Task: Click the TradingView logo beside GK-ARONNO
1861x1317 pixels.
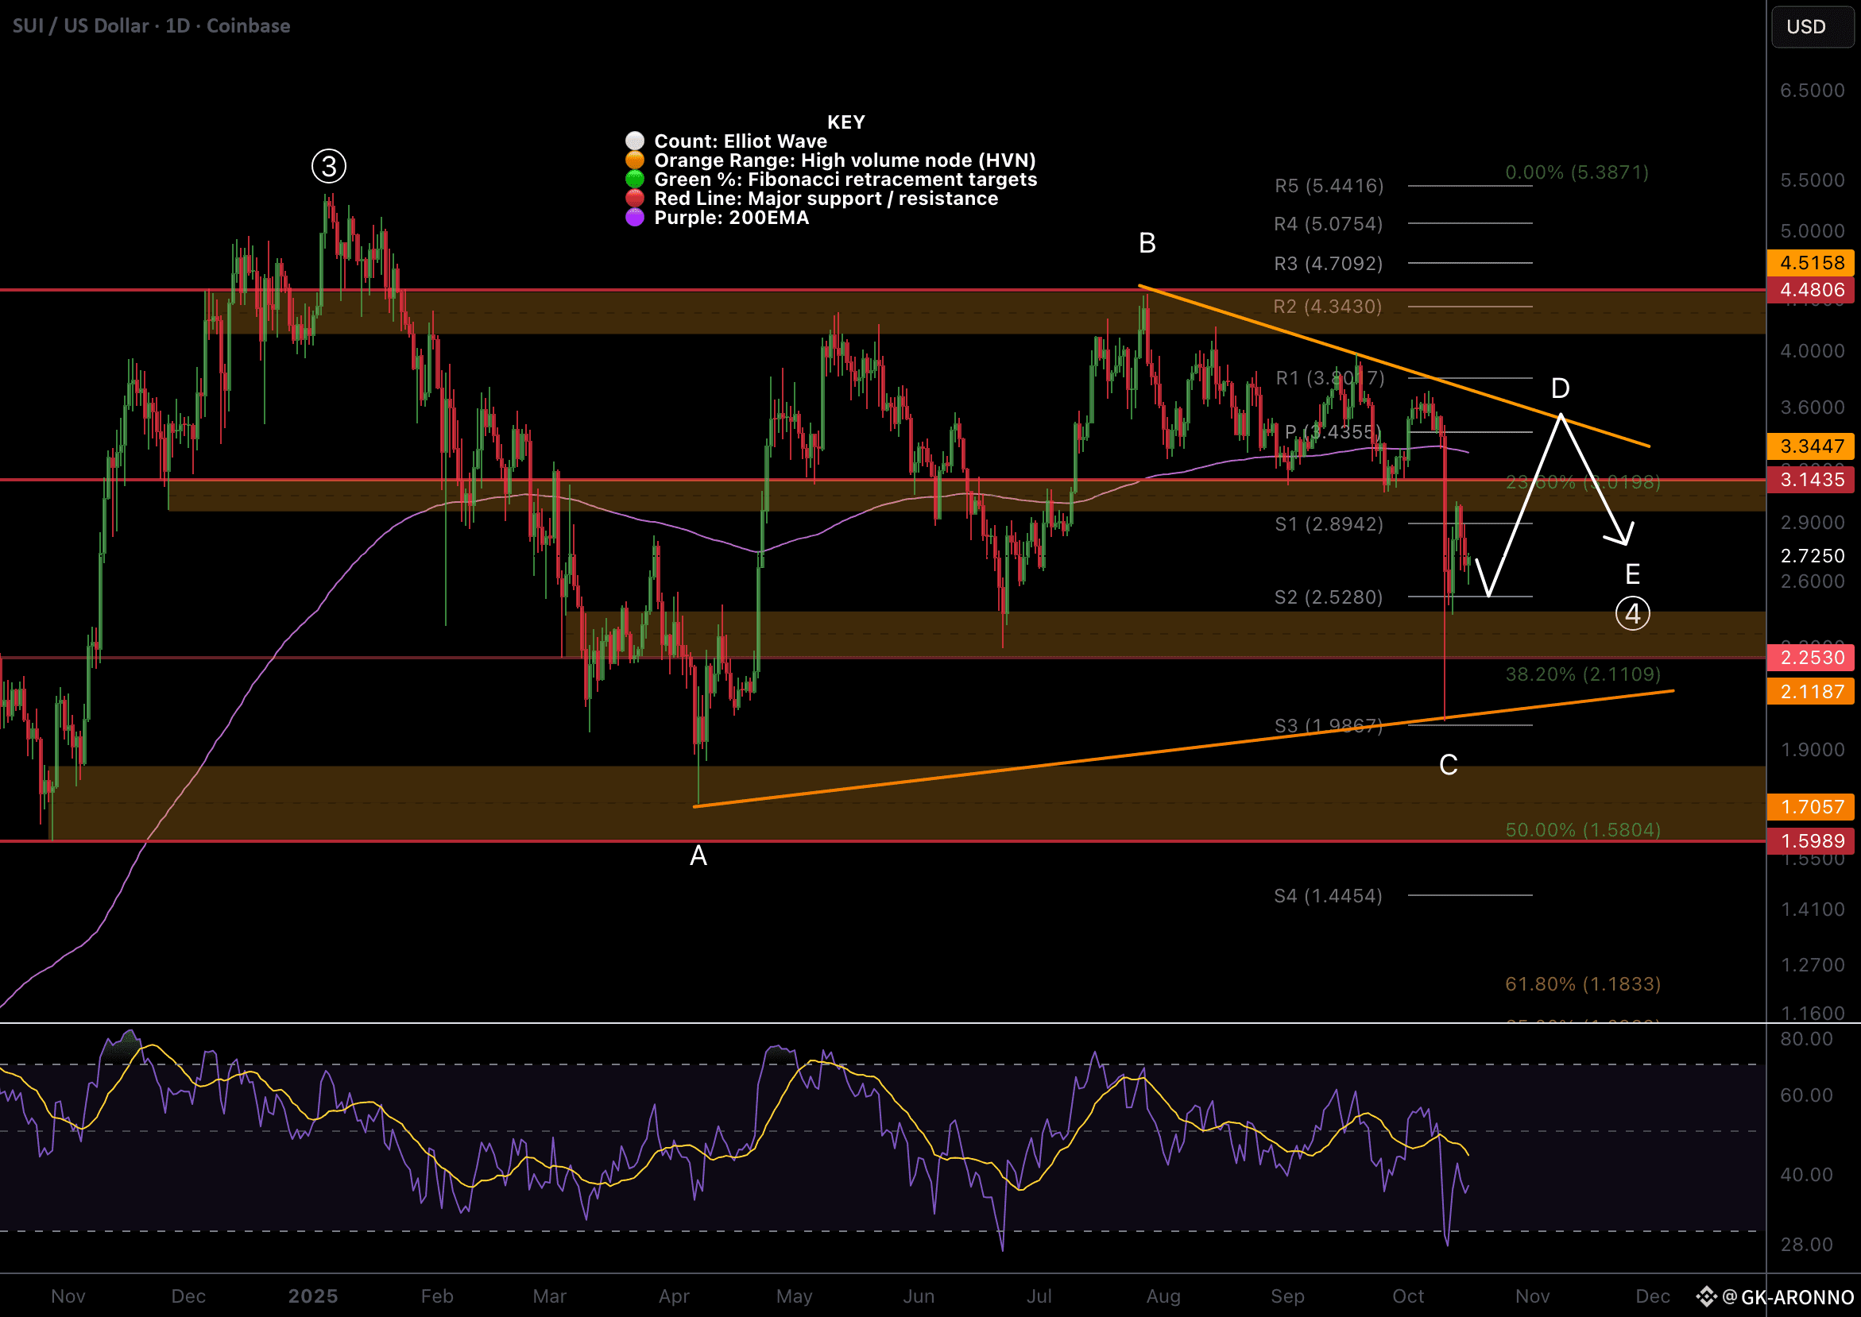Action: point(1706,1296)
